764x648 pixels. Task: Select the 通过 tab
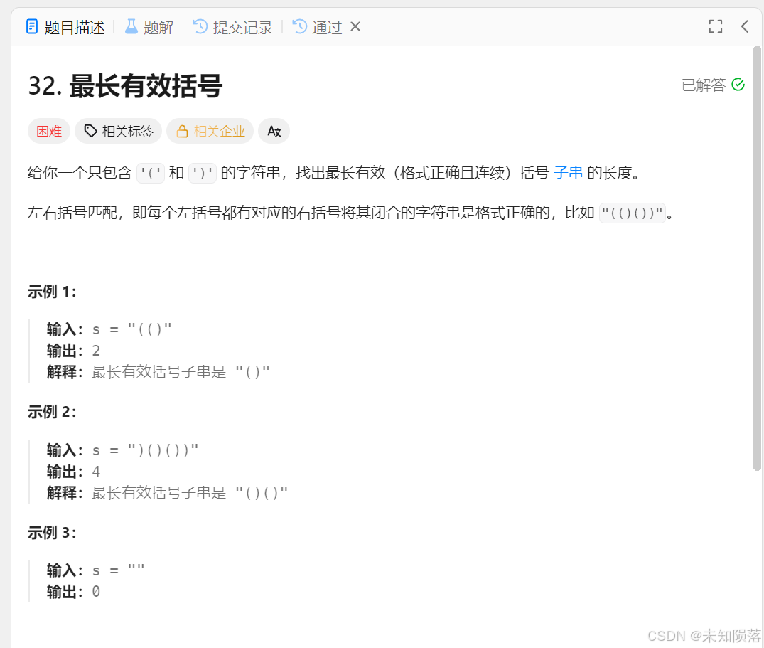(x=318, y=27)
